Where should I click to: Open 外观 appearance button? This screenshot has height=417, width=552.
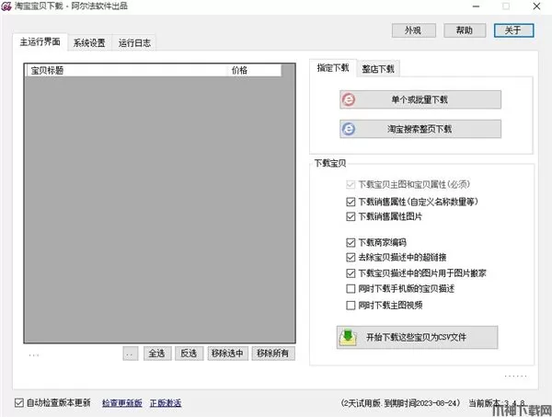point(413,30)
